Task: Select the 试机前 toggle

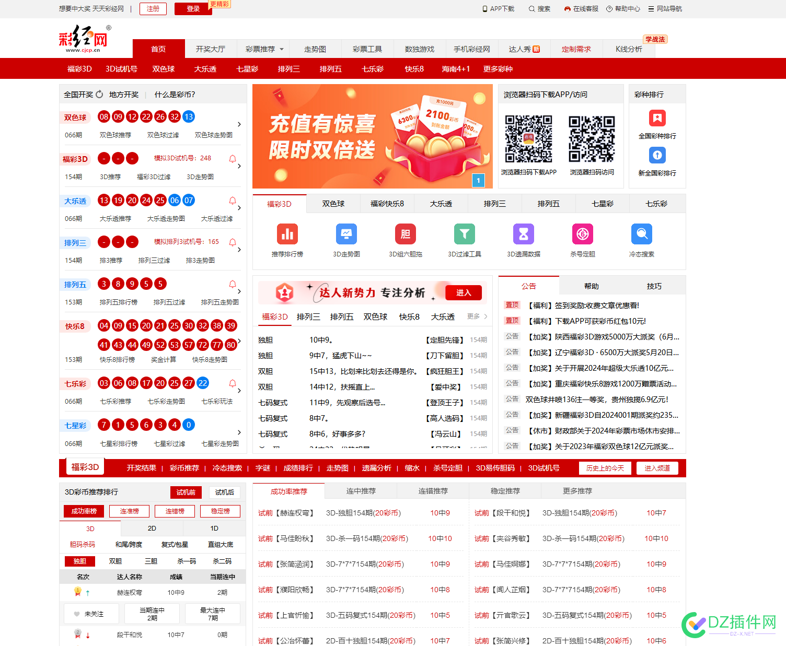Action: click(186, 492)
